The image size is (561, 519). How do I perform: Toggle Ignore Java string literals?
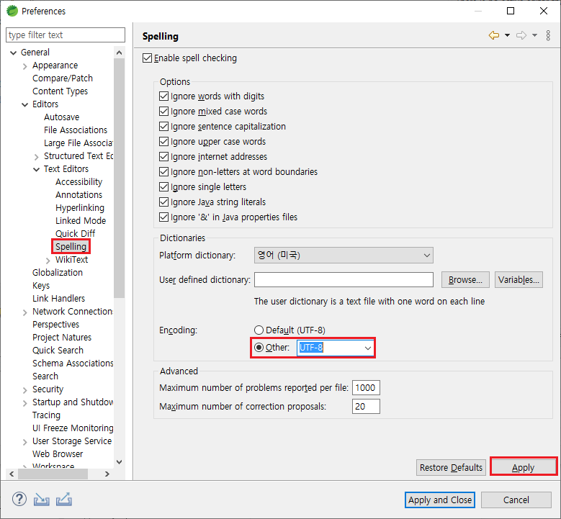point(163,202)
